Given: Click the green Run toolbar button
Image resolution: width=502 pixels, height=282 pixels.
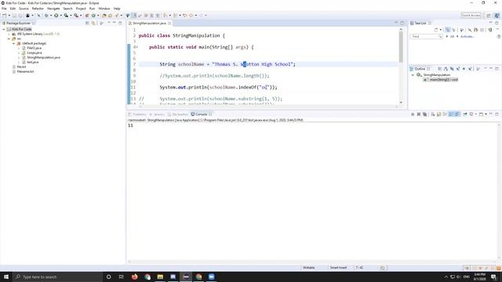Looking at the screenshot, I should 56,16.
